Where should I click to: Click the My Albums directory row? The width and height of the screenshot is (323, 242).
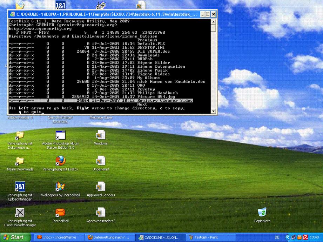[x=84, y=78]
